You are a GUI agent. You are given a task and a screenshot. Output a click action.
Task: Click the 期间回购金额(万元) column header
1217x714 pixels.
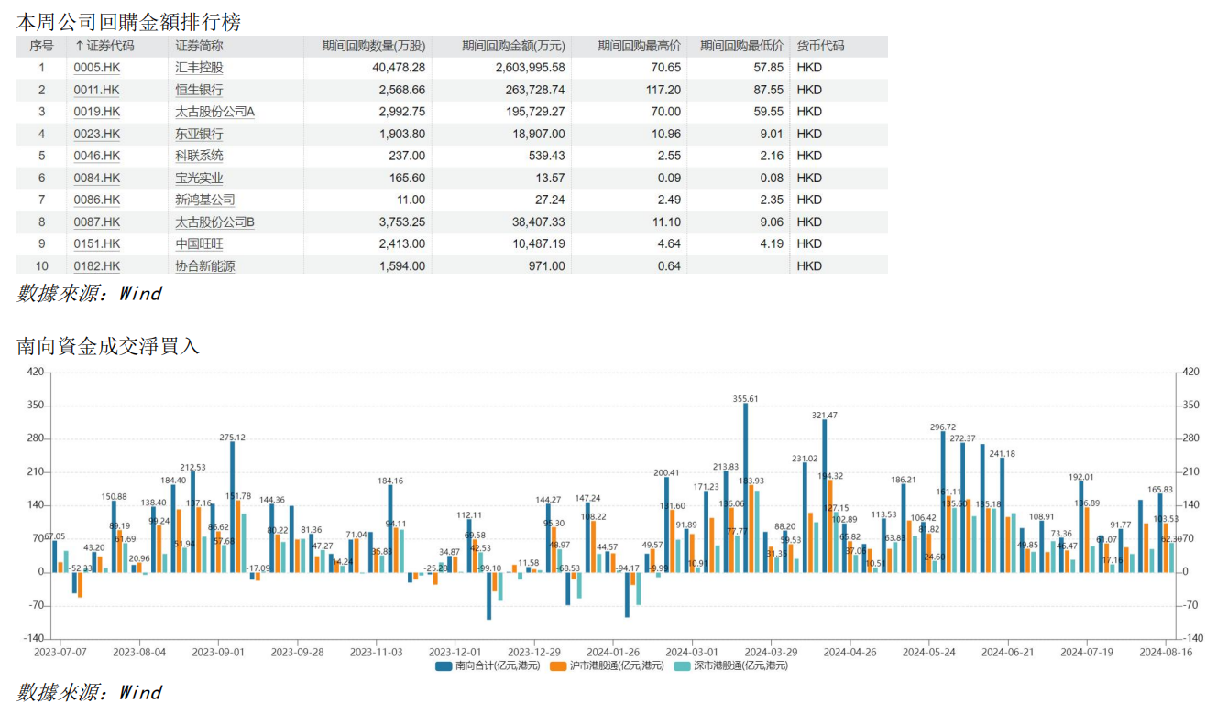point(513,46)
